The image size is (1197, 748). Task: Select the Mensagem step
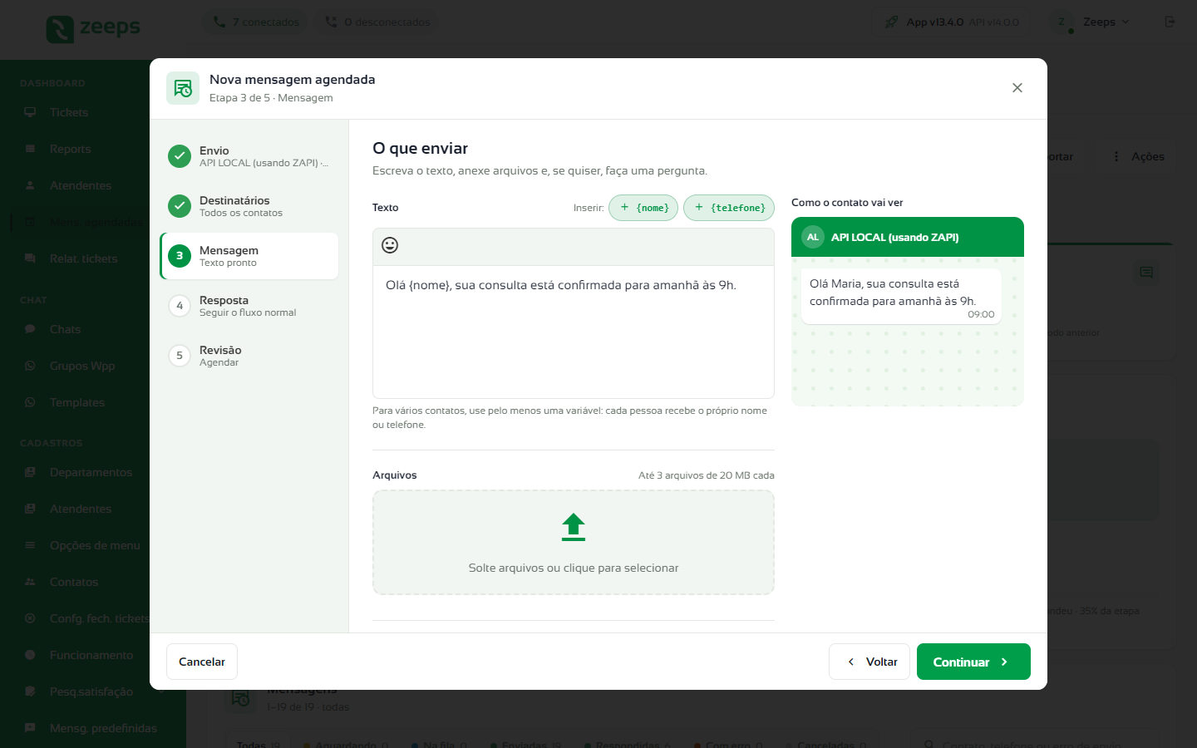coord(249,256)
